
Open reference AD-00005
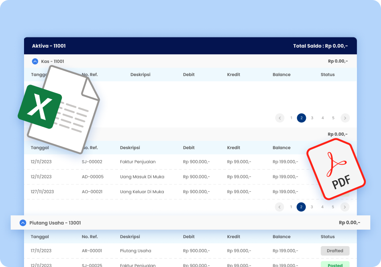click(93, 177)
